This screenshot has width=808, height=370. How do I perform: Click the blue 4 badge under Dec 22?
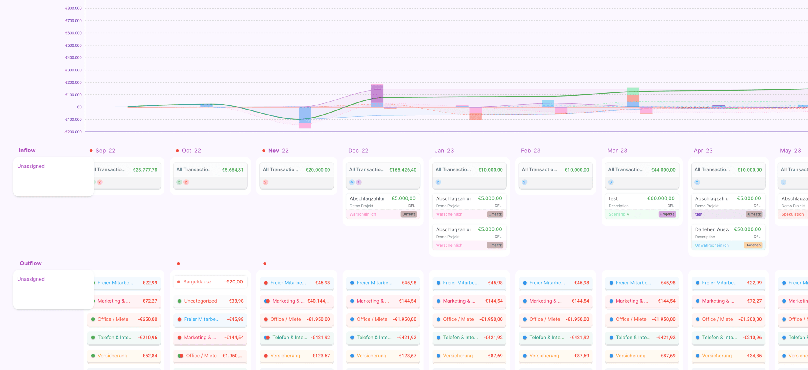click(x=352, y=182)
